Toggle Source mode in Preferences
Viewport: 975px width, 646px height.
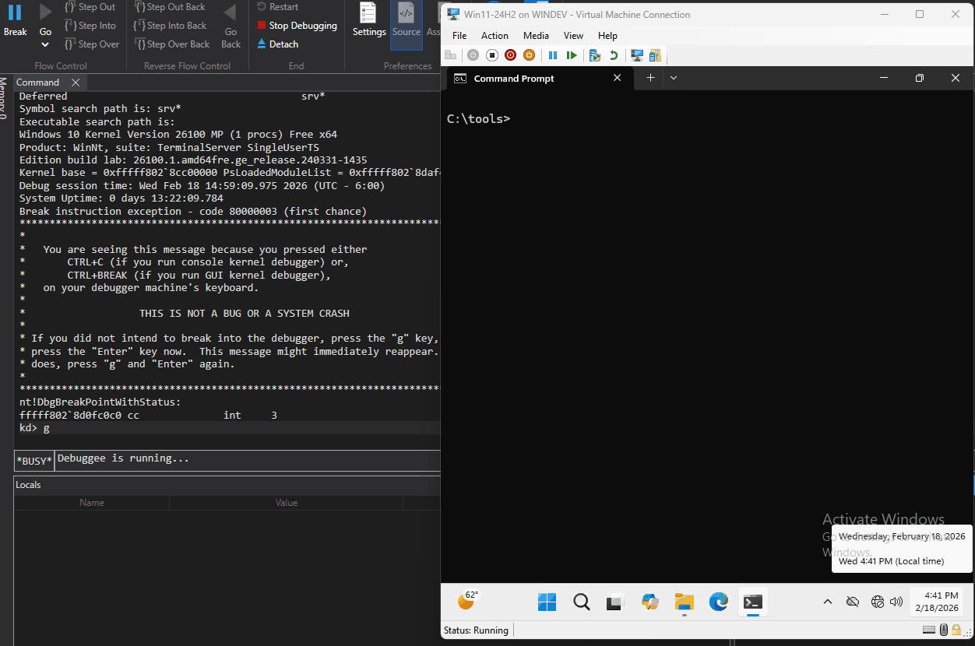click(x=406, y=20)
